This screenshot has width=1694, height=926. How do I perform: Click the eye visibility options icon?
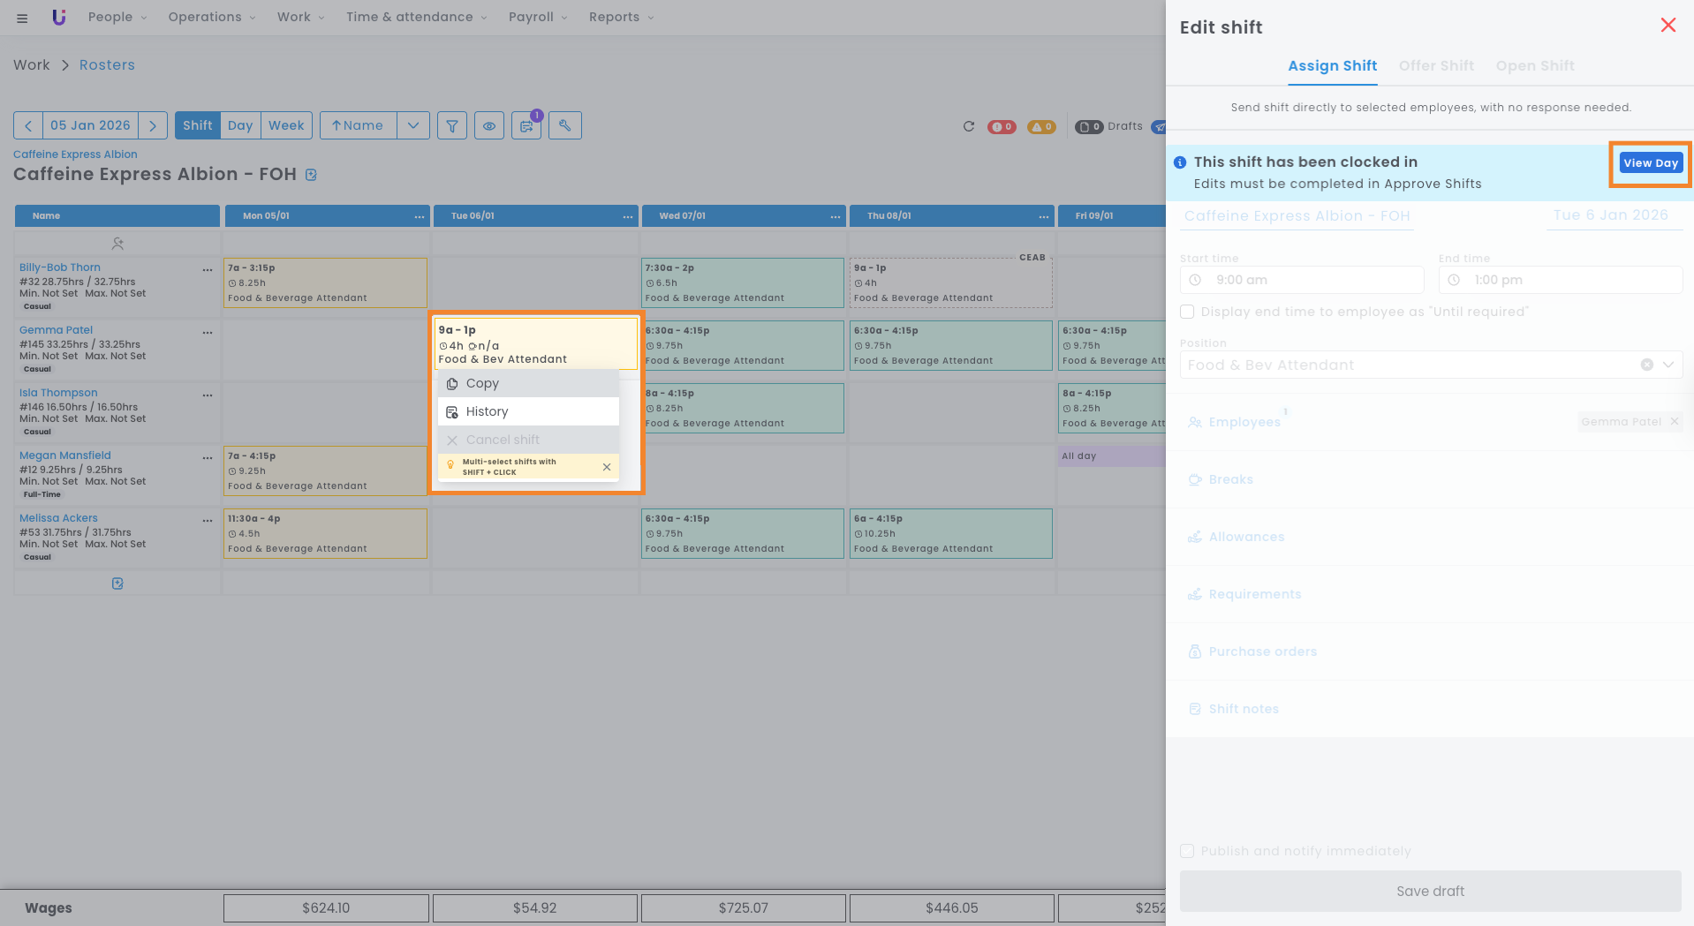(489, 126)
